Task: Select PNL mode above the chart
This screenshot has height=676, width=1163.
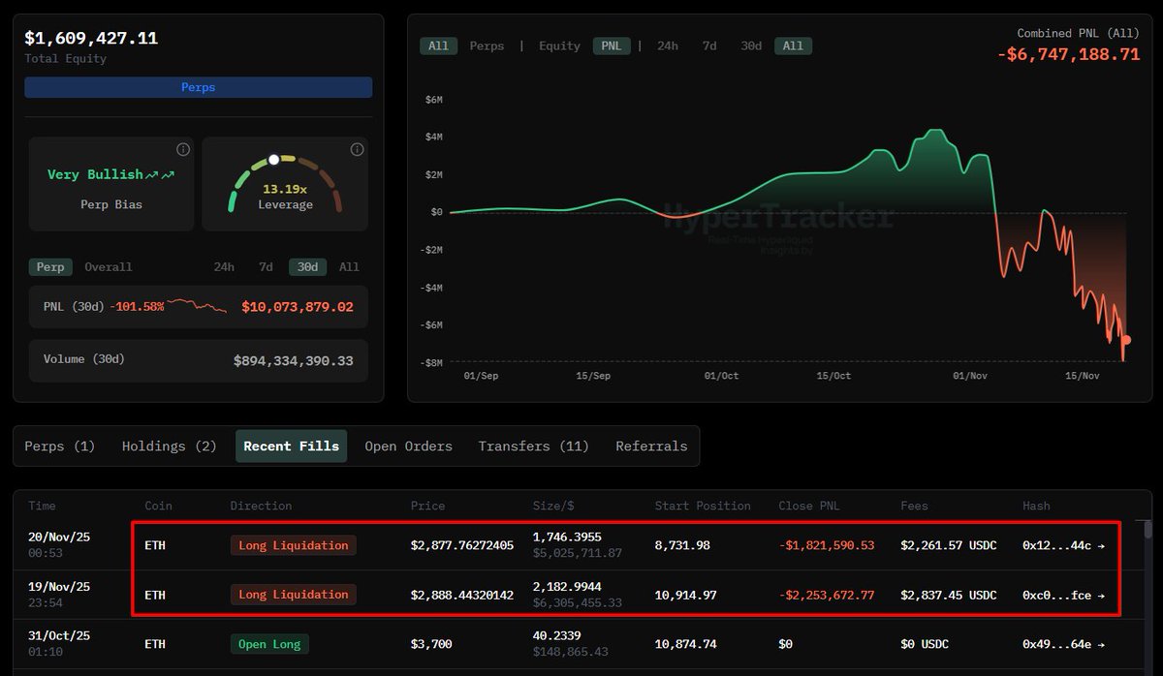Action: point(612,46)
